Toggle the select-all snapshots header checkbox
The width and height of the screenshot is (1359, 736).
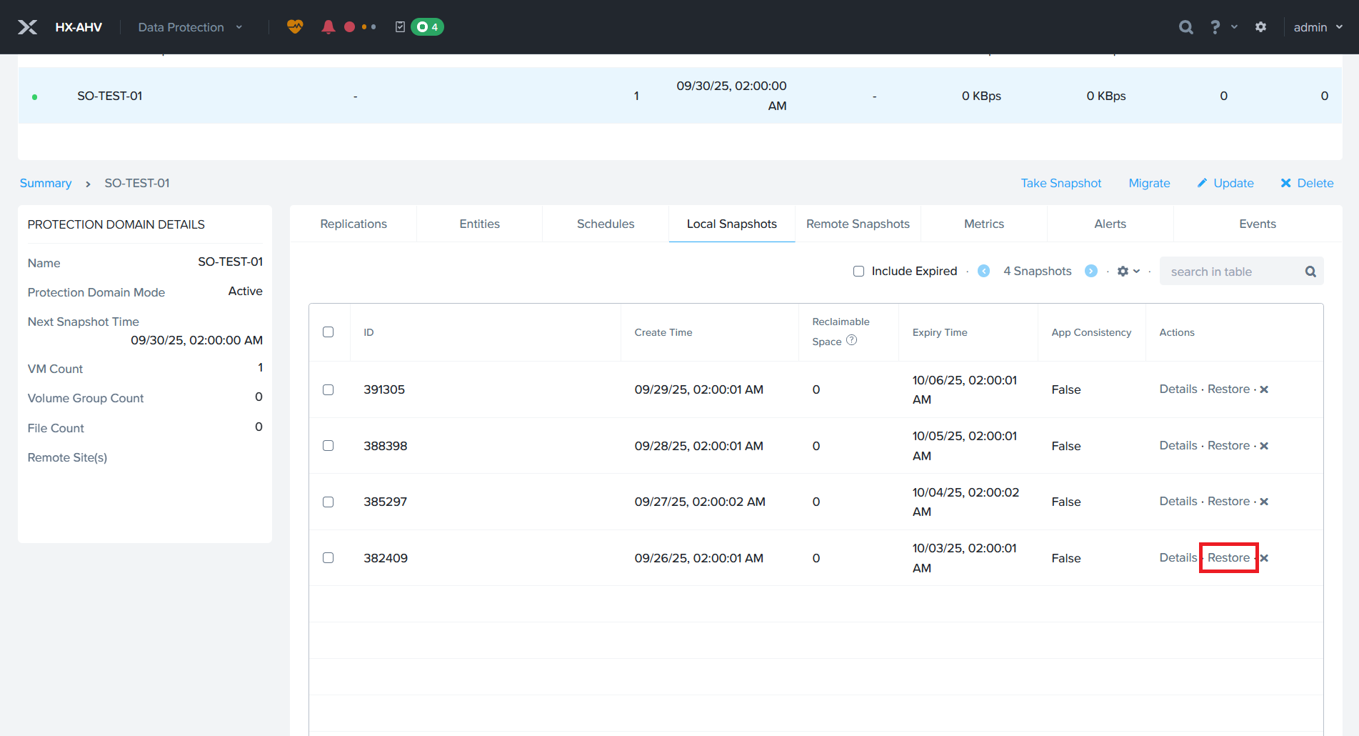328,332
